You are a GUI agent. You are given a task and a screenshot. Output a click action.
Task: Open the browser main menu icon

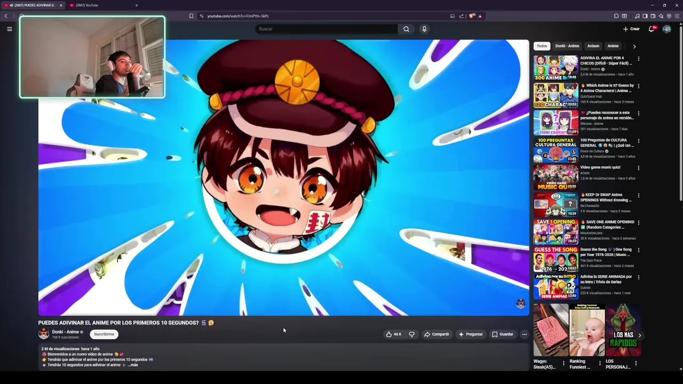677,16
